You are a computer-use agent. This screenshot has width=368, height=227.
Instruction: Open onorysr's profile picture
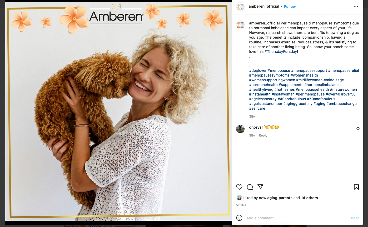pos(240,129)
